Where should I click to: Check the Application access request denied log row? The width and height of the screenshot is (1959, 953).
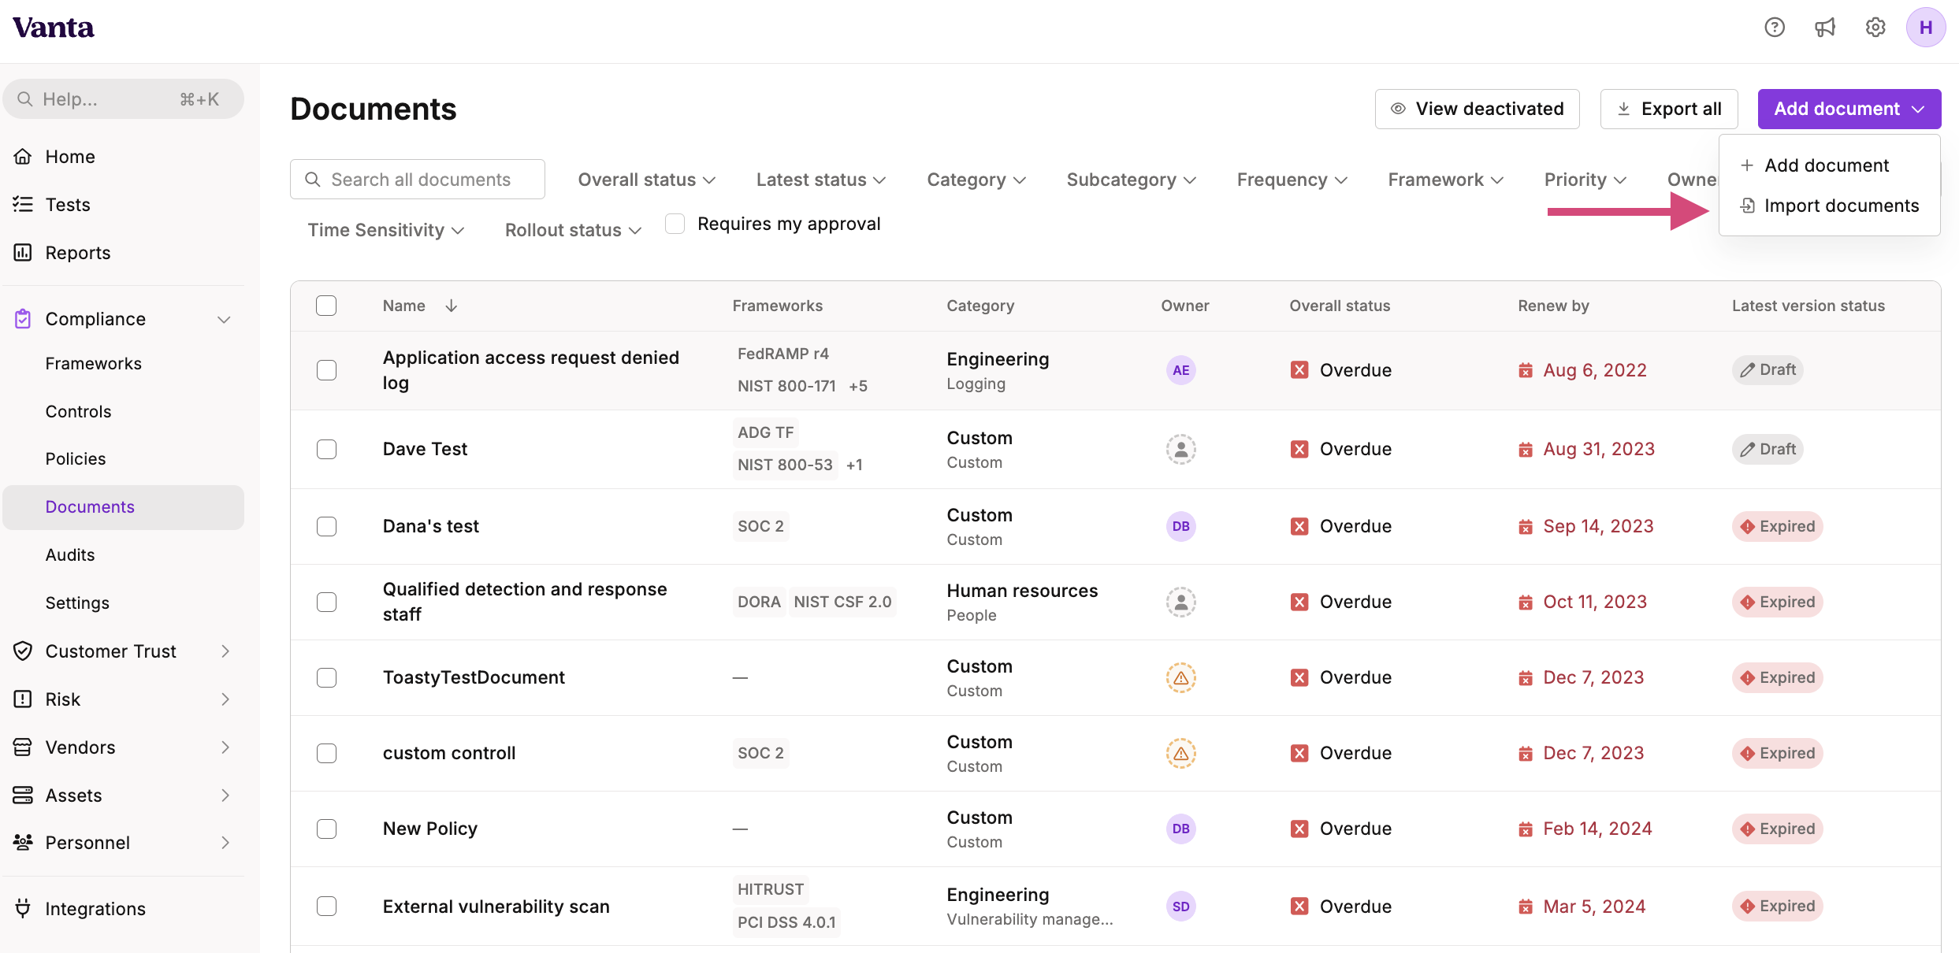pos(326,370)
